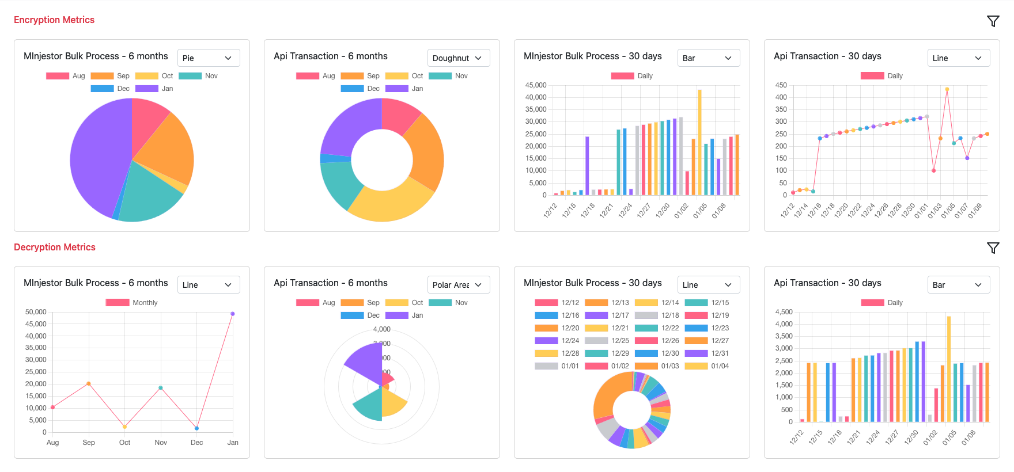This screenshot has width=1014, height=472.
Task: Click Sep data point in Decryption monthly line
Action: pos(88,383)
